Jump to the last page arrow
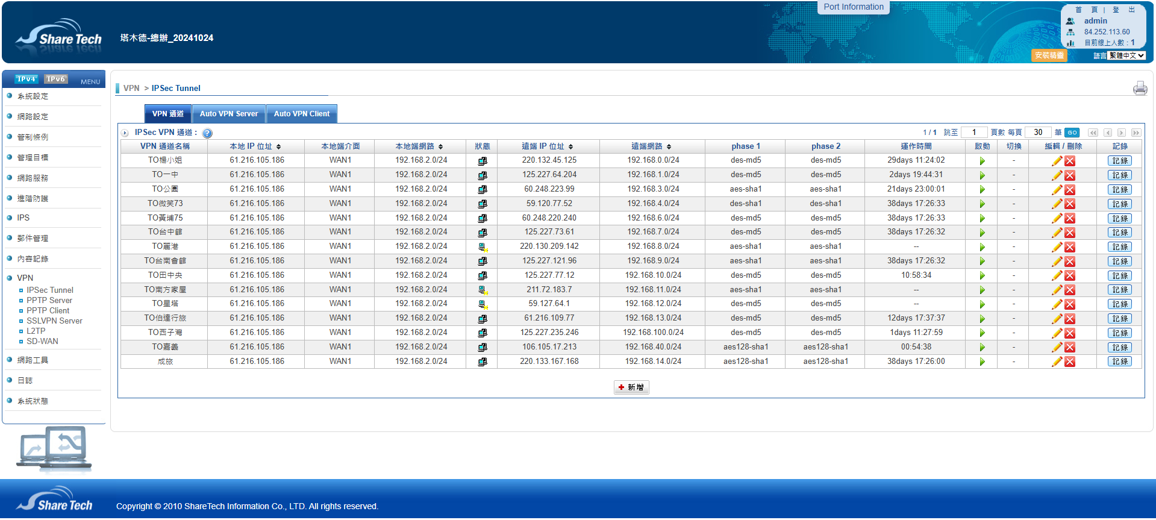 1136,133
